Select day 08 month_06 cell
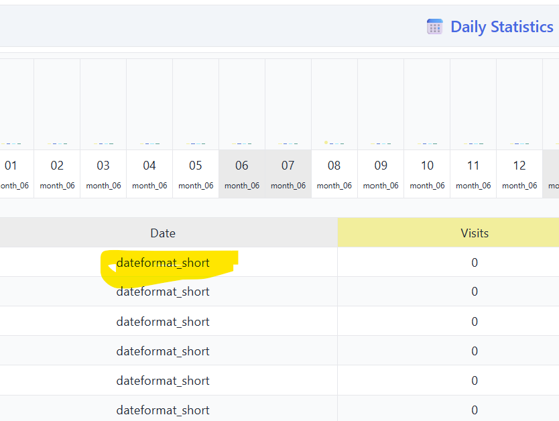This screenshot has height=421, width=559. coord(334,174)
